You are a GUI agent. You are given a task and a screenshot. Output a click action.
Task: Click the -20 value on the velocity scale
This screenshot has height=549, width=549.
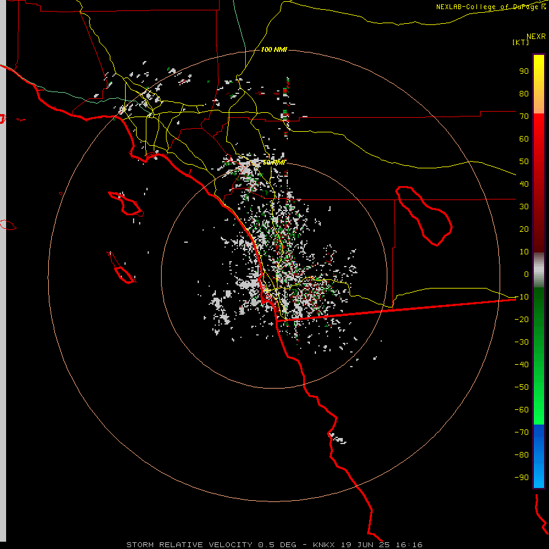pyautogui.click(x=522, y=319)
